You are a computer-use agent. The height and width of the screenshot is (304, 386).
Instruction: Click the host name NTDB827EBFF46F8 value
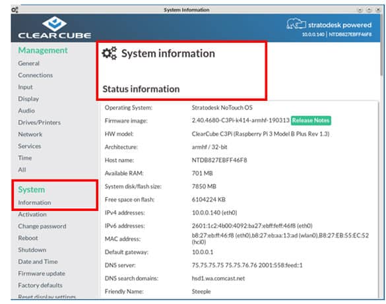(219, 160)
